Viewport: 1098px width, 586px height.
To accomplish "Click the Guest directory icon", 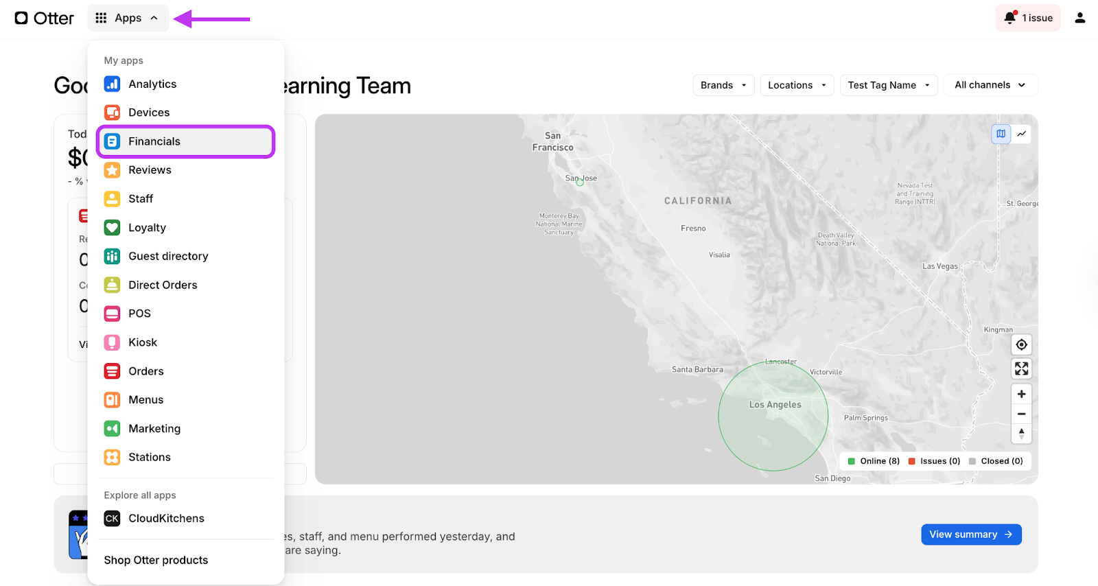I will pos(112,256).
